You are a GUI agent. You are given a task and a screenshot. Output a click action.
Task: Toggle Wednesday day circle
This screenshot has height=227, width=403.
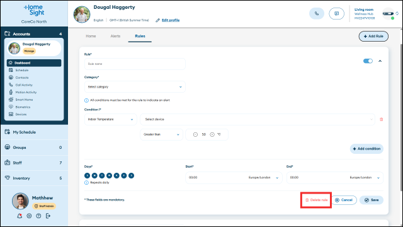pyautogui.click(x=109, y=175)
